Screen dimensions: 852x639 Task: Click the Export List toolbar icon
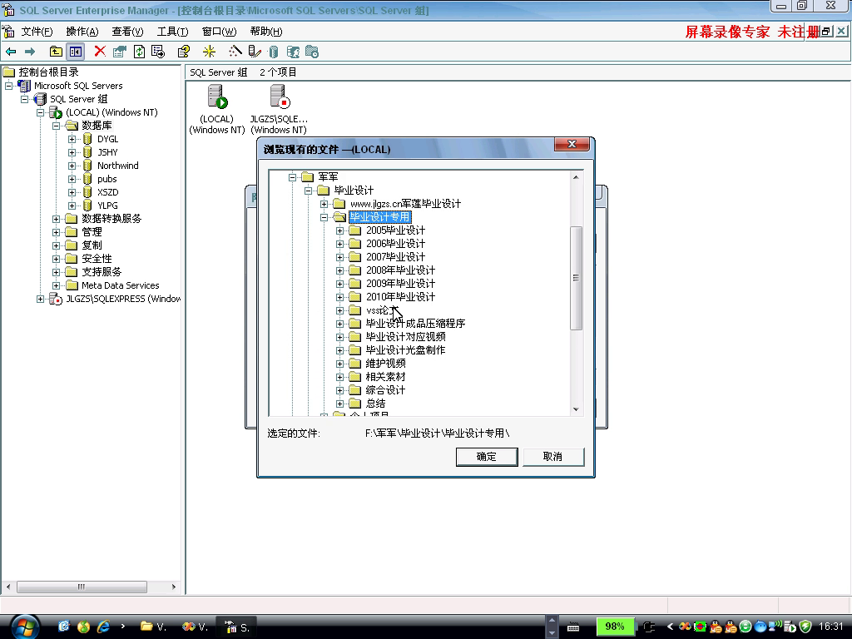[x=158, y=52]
